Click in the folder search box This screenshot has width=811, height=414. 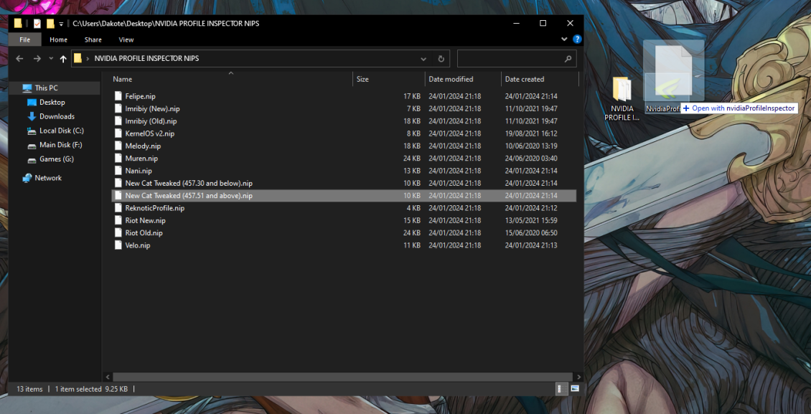pos(511,59)
